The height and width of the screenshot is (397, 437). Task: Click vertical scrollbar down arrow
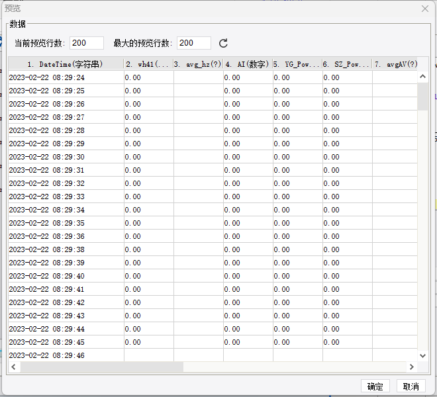click(x=422, y=356)
